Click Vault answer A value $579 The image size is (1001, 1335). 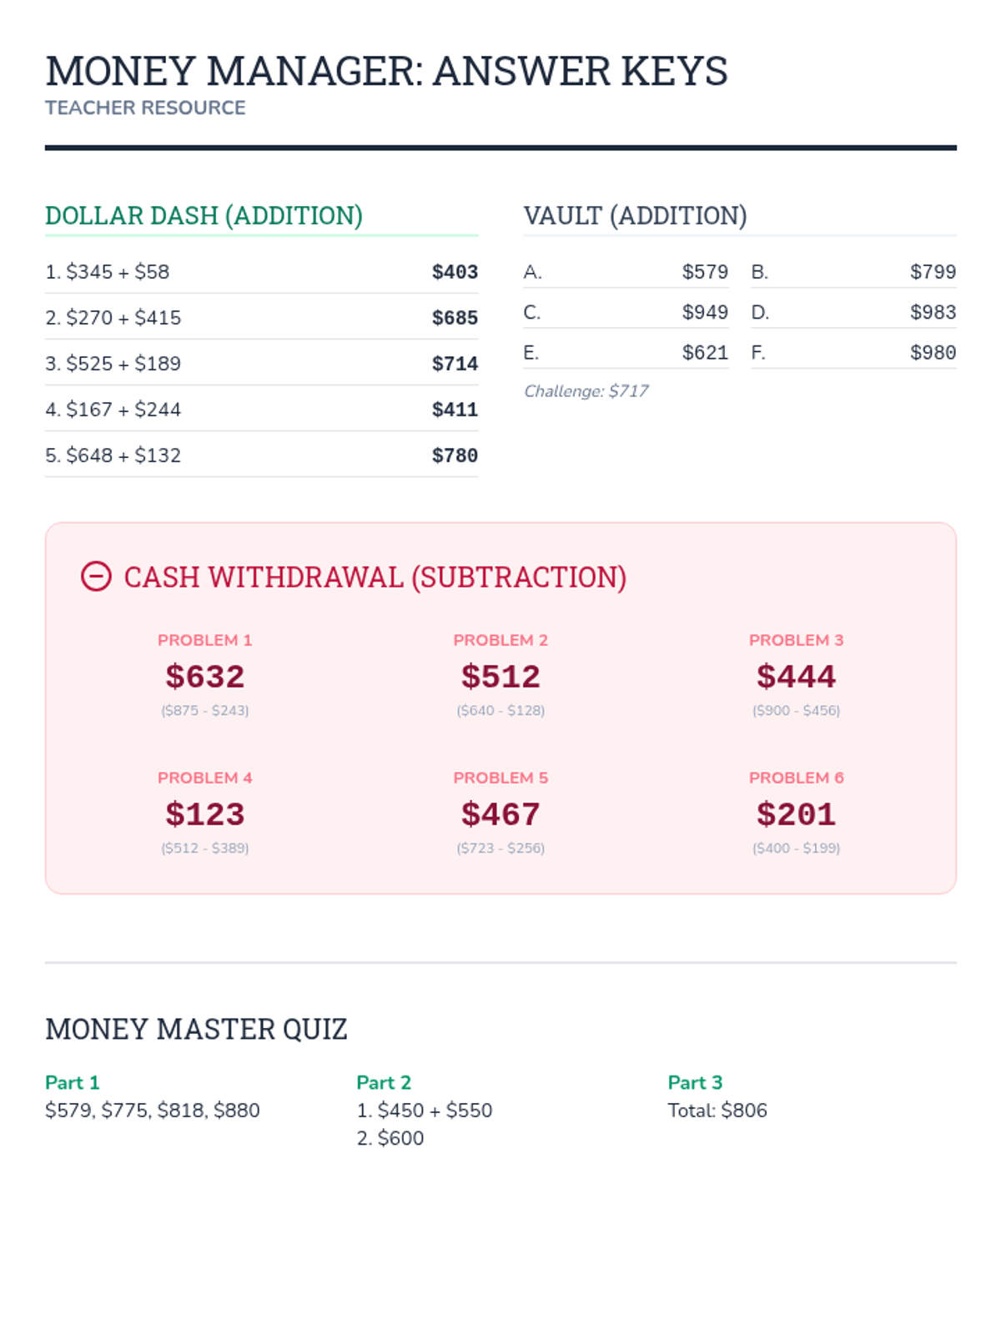(x=705, y=272)
